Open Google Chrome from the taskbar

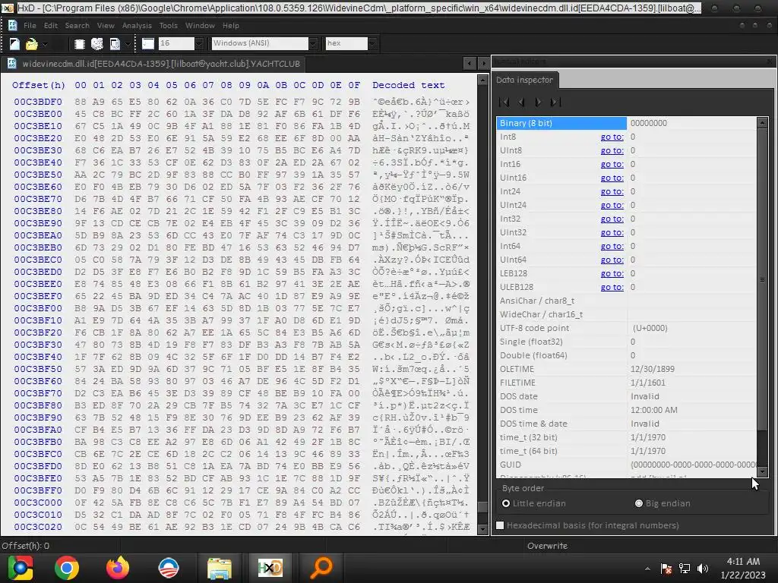(67, 568)
